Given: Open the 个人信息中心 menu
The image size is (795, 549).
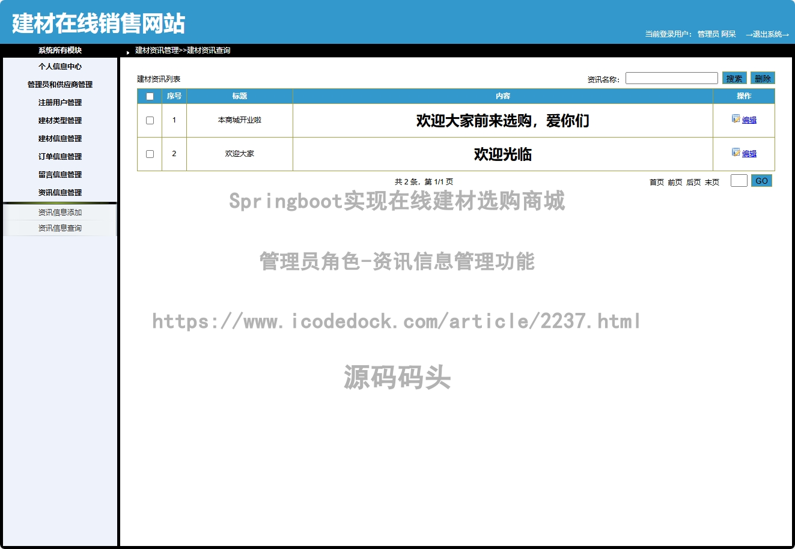Looking at the screenshot, I should pyautogui.click(x=60, y=67).
